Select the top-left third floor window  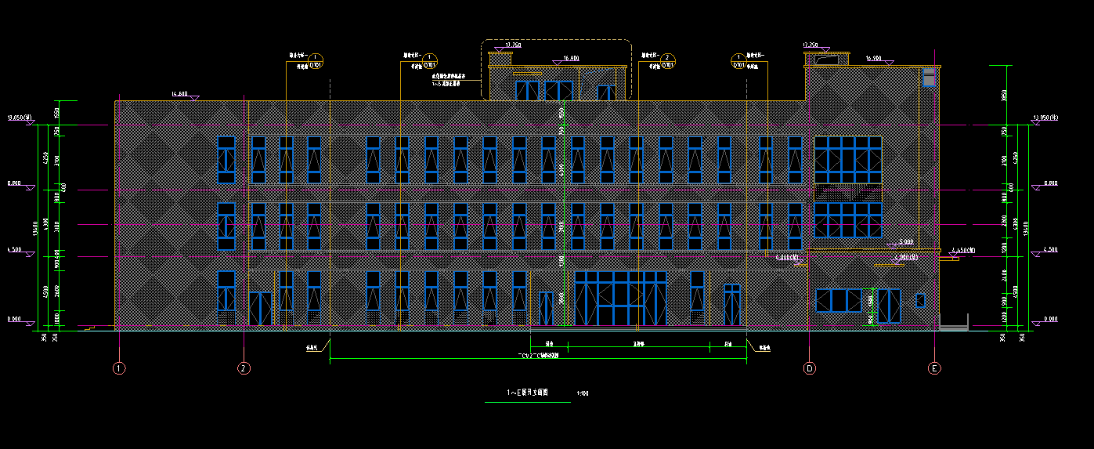click(x=226, y=160)
